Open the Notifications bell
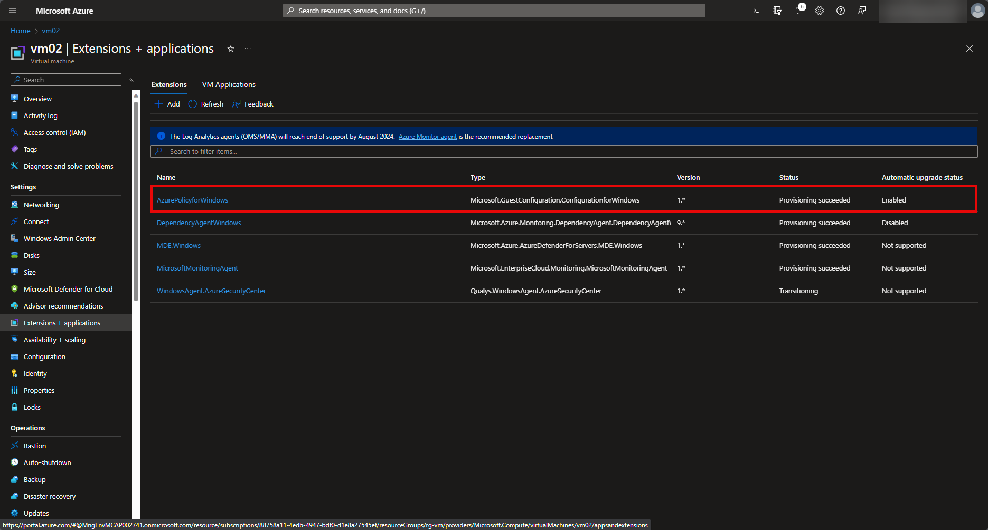This screenshot has height=530, width=988. [798, 10]
